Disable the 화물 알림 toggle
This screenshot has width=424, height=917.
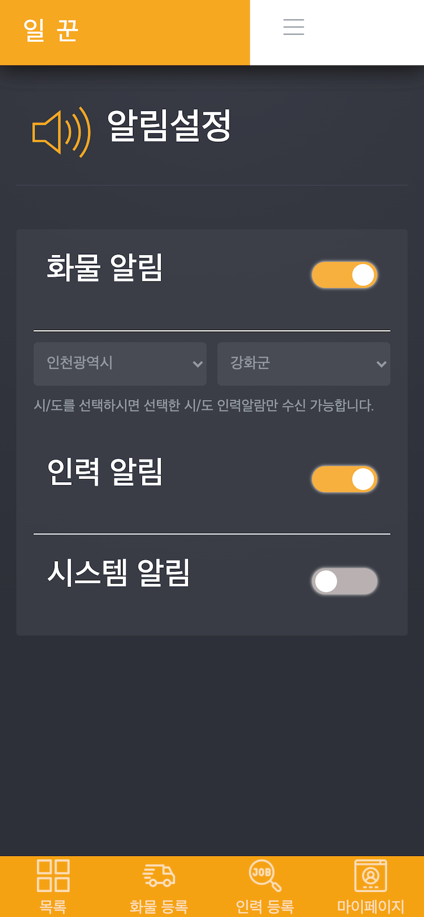click(344, 275)
